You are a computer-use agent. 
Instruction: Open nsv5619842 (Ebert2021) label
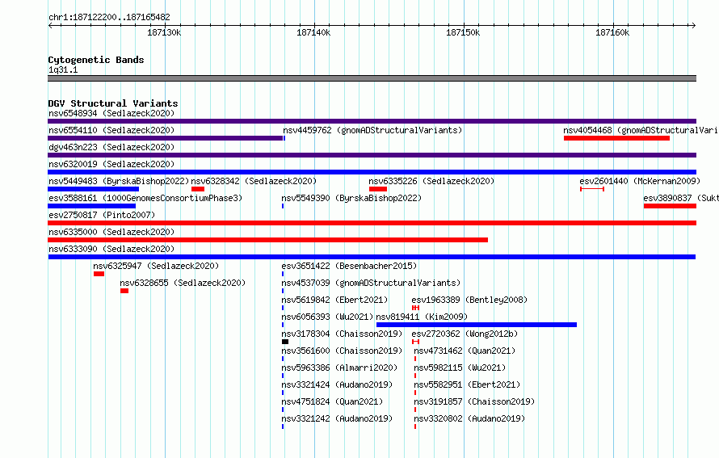coord(334,300)
